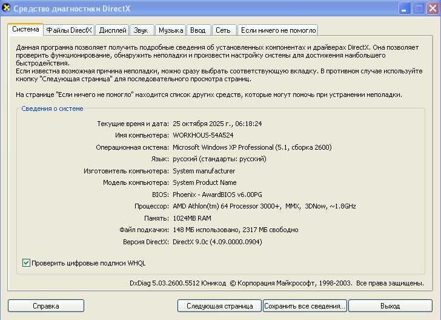Click Сохранить все сведения button
441x320 pixels.
[305, 306]
